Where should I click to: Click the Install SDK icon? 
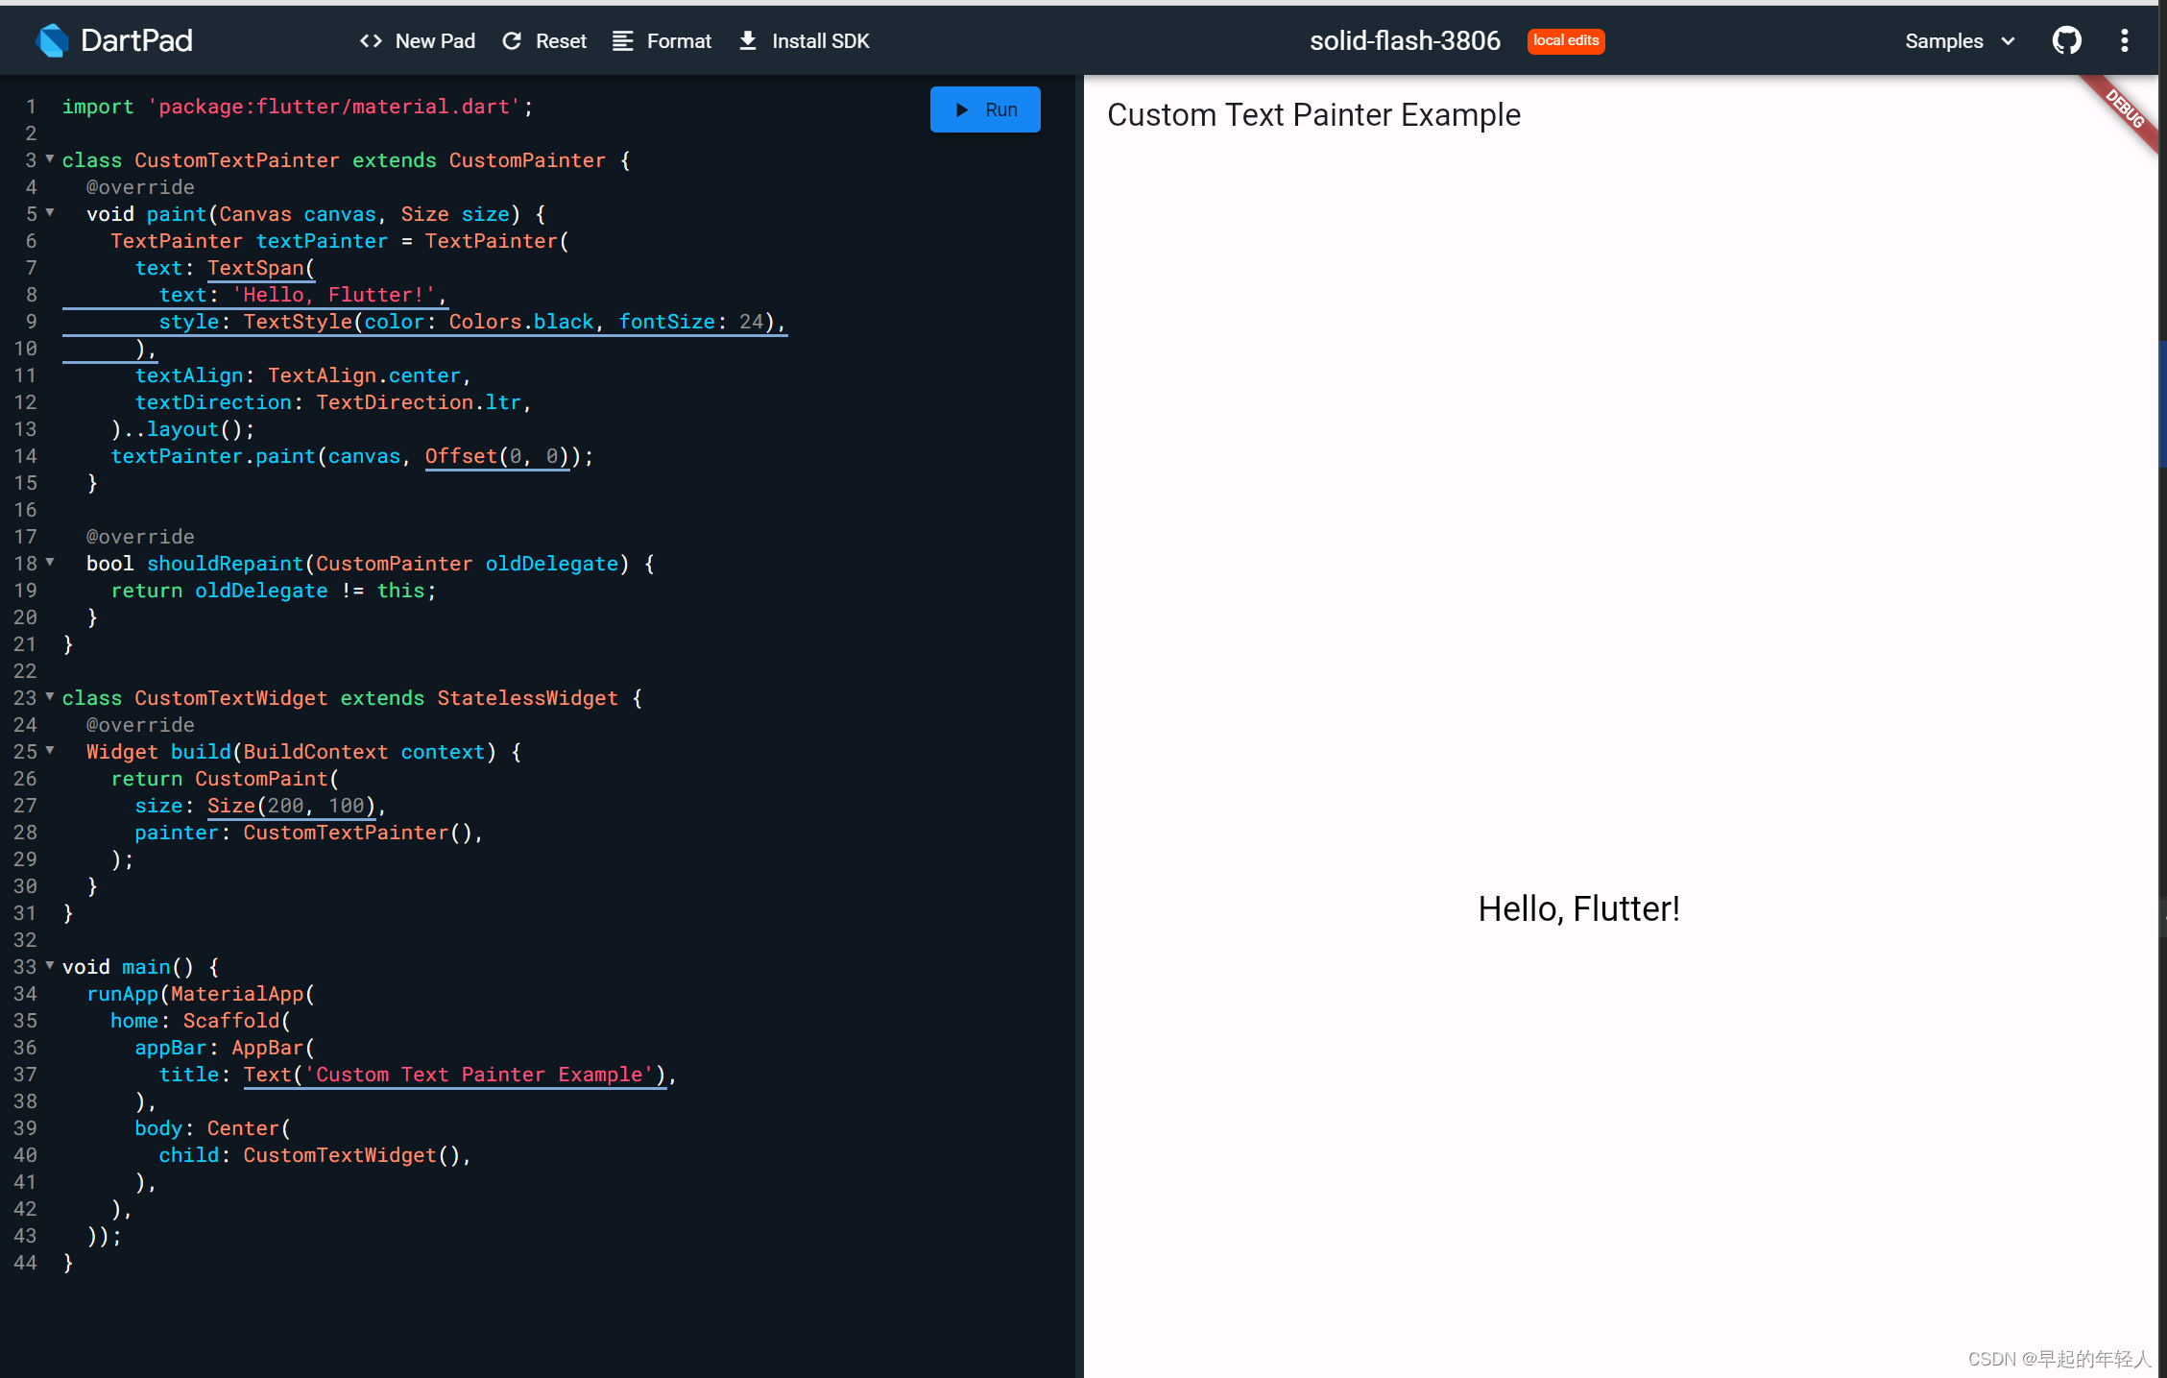[x=745, y=41]
